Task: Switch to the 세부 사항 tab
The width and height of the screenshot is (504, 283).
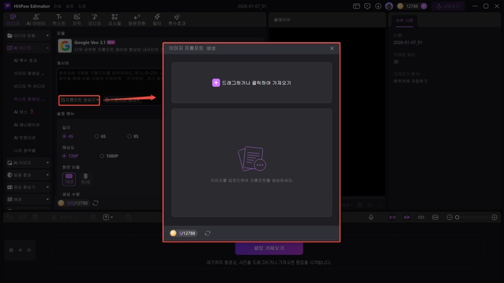Action: 404,21
